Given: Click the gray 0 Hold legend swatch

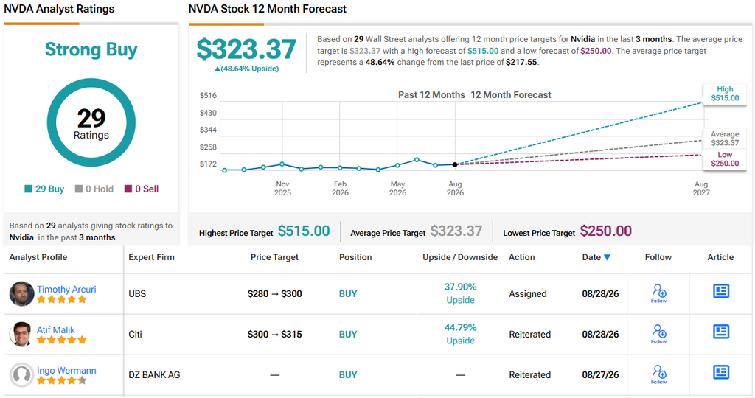Looking at the screenshot, I should point(79,189).
